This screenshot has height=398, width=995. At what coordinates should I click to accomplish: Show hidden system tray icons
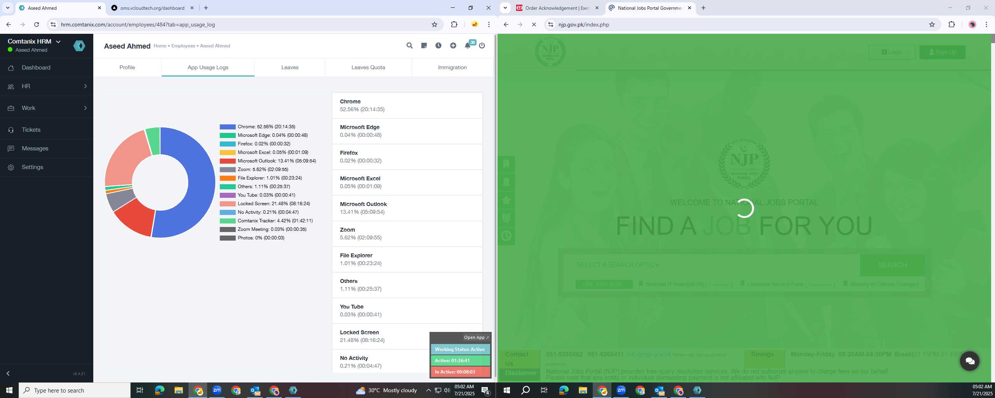[428, 390]
